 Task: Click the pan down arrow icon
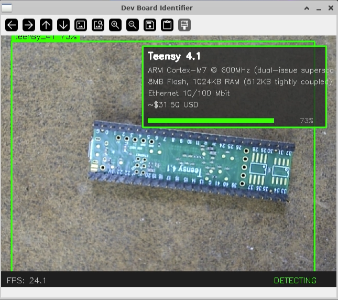pyautogui.click(x=63, y=25)
